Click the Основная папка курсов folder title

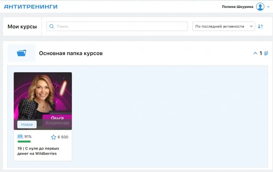tap(71, 53)
